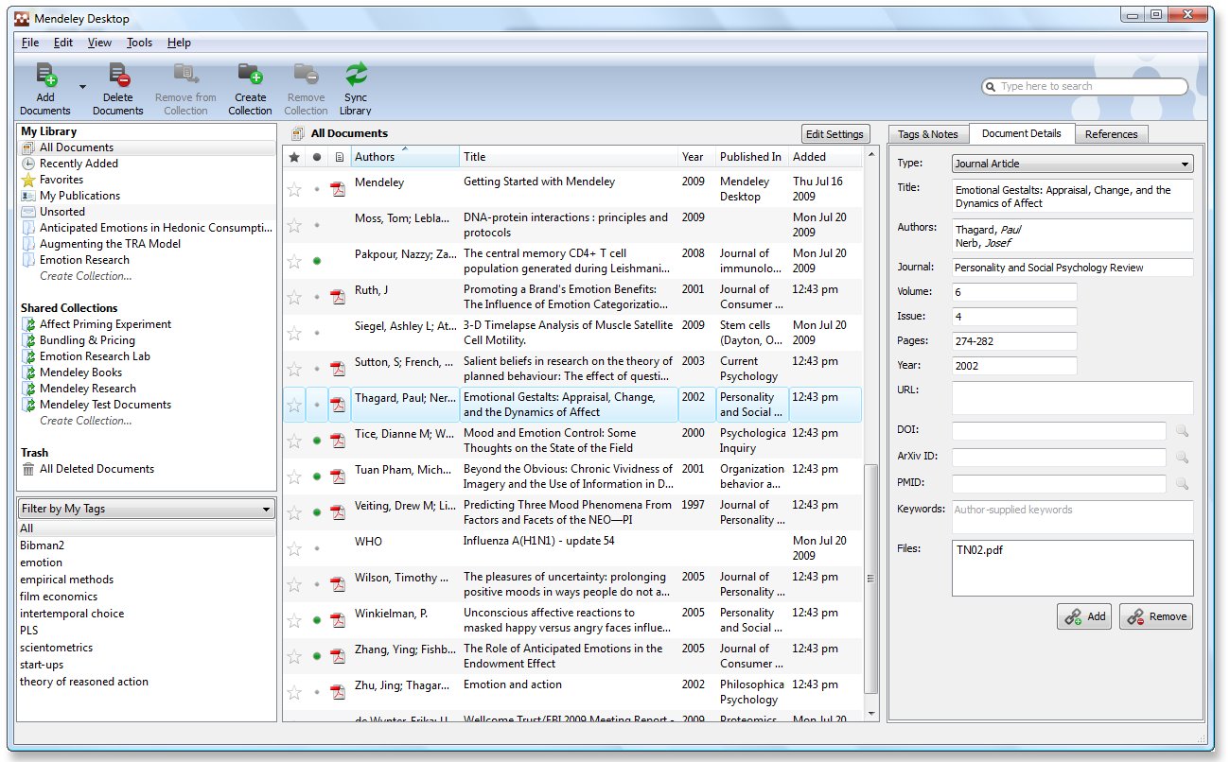The height and width of the screenshot is (762, 1230).
Task: Switch to the Tags & Notes tab
Action: pyautogui.click(x=927, y=134)
